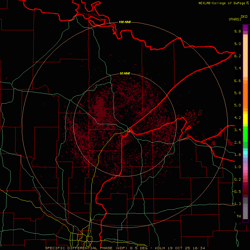Click the 1.0 scale value
Viewport: 250px width, 250px height.
tap(237, 167)
